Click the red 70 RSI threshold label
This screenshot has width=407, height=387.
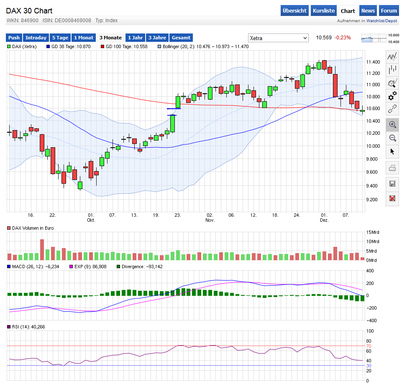click(x=369, y=346)
